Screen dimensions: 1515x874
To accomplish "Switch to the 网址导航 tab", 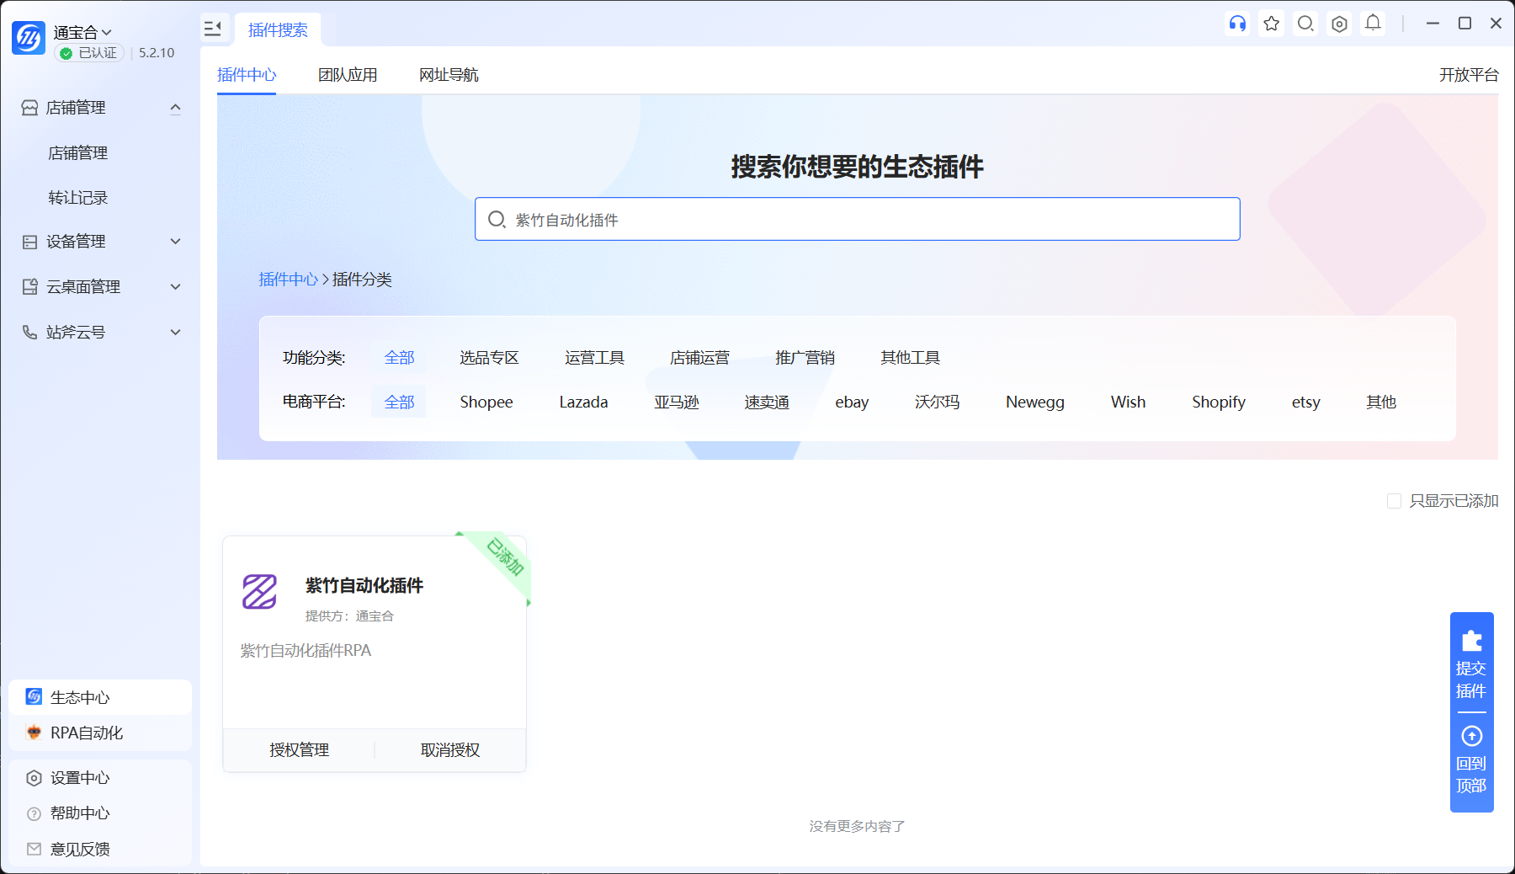I will click(449, 75).
